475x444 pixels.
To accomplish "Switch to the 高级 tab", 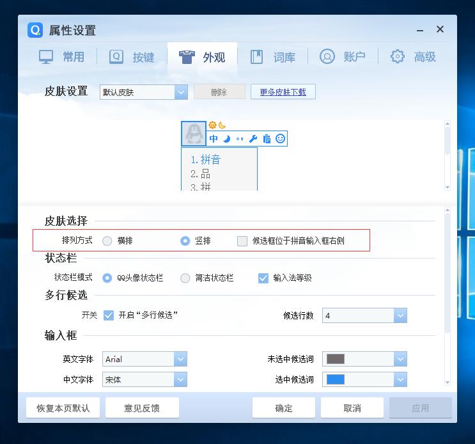I will coord(413,57).
